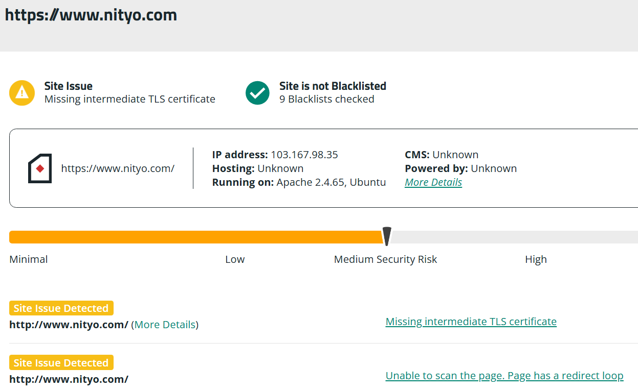Viewport: 638px width, 392px height.
Task: Open the redirect loop scan error link
Action: [x=504, y=376]
